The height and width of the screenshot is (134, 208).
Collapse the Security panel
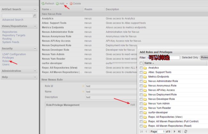click(35, 48)
